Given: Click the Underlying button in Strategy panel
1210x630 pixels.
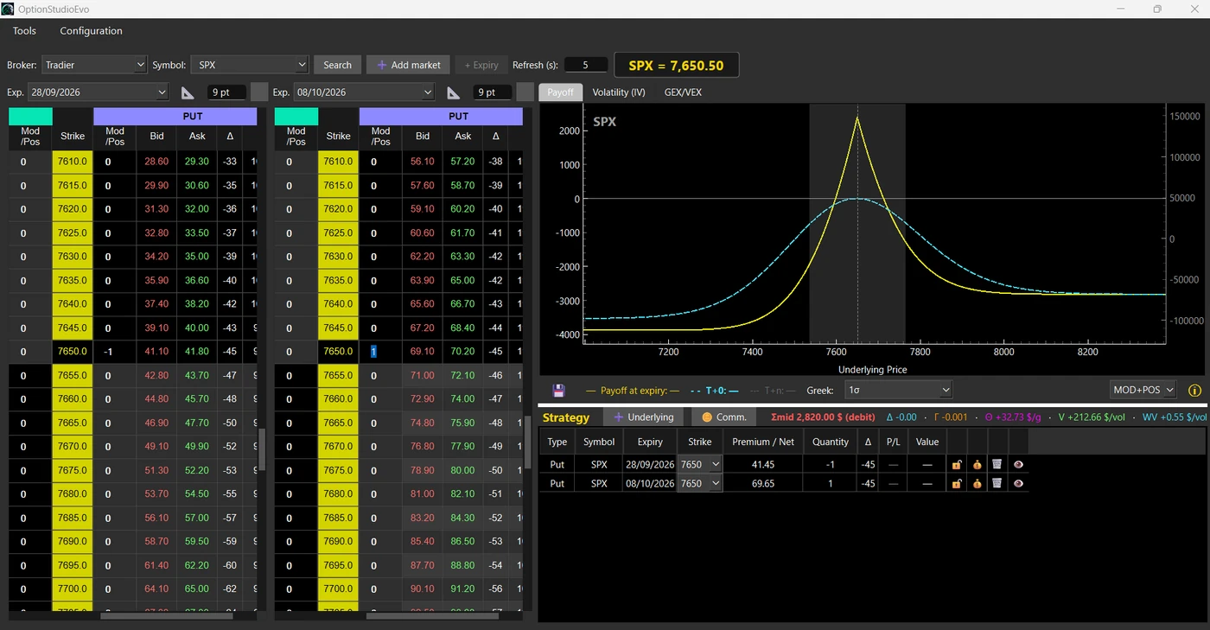Looking at the screenshot, I should click(x=642, y=417).
